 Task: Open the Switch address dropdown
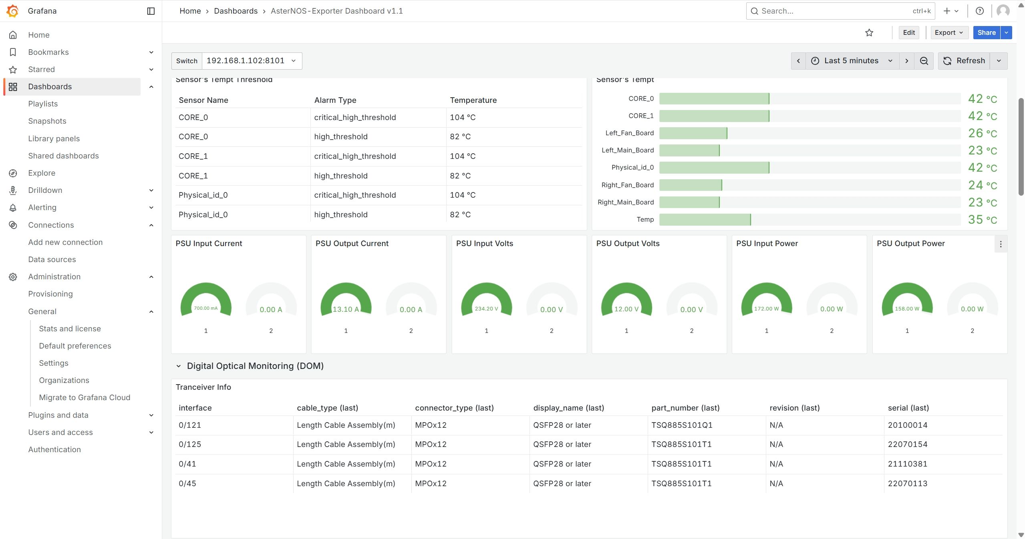point(251,61)
